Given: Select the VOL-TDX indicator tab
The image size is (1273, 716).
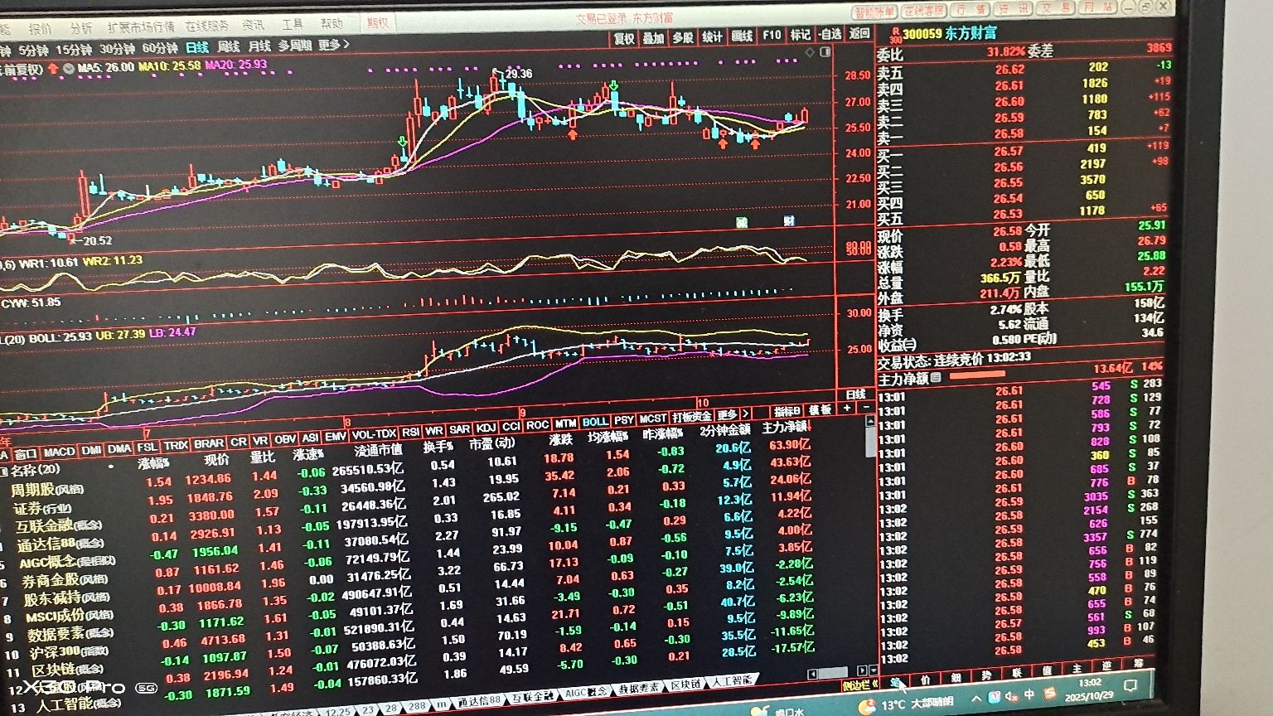Looking at the screenshot, I should coord(374,434).
